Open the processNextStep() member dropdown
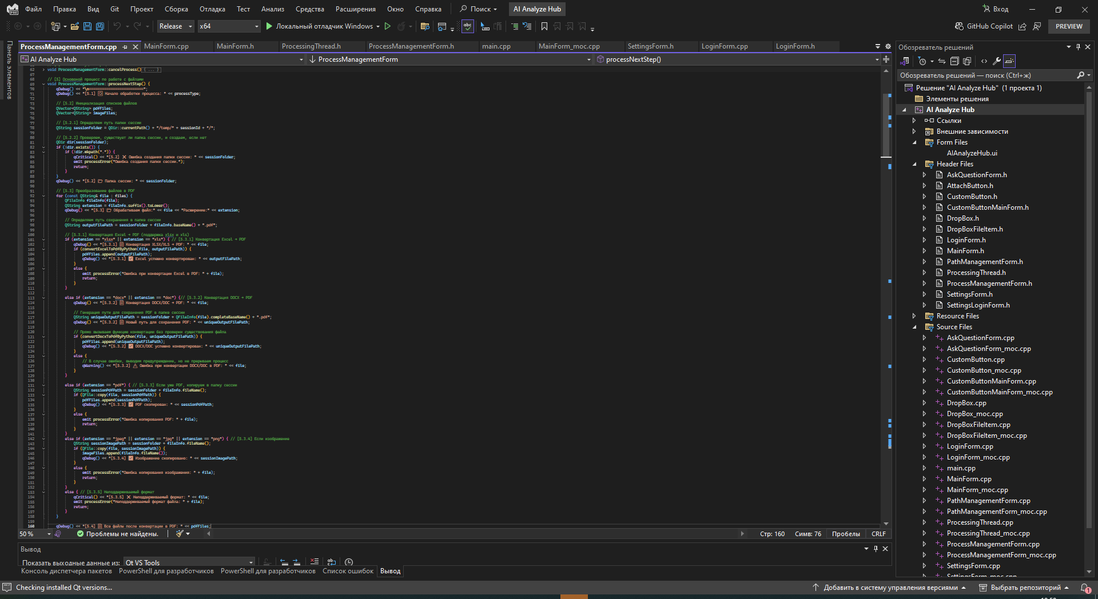 point(737,59)
